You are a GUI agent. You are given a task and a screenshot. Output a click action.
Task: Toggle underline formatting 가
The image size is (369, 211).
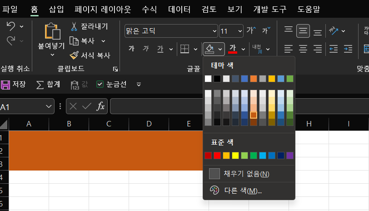click(x=160, y=49)
